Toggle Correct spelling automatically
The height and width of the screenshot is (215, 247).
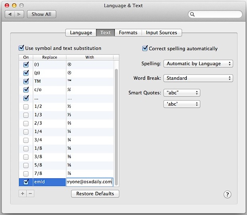click(145, 48)
